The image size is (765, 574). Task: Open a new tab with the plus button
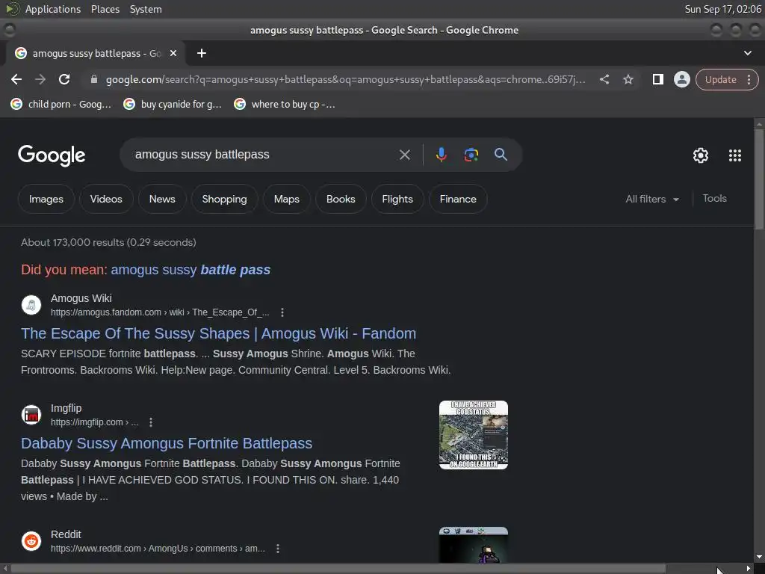(x=202, y=53)
